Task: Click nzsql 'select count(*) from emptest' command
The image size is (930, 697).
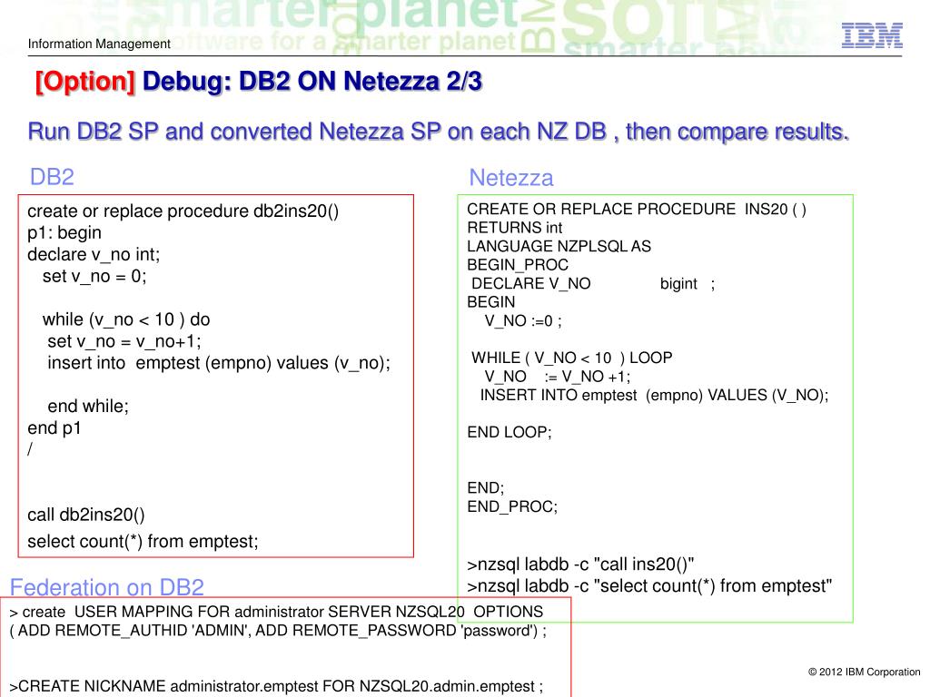Action: (649, 586)
